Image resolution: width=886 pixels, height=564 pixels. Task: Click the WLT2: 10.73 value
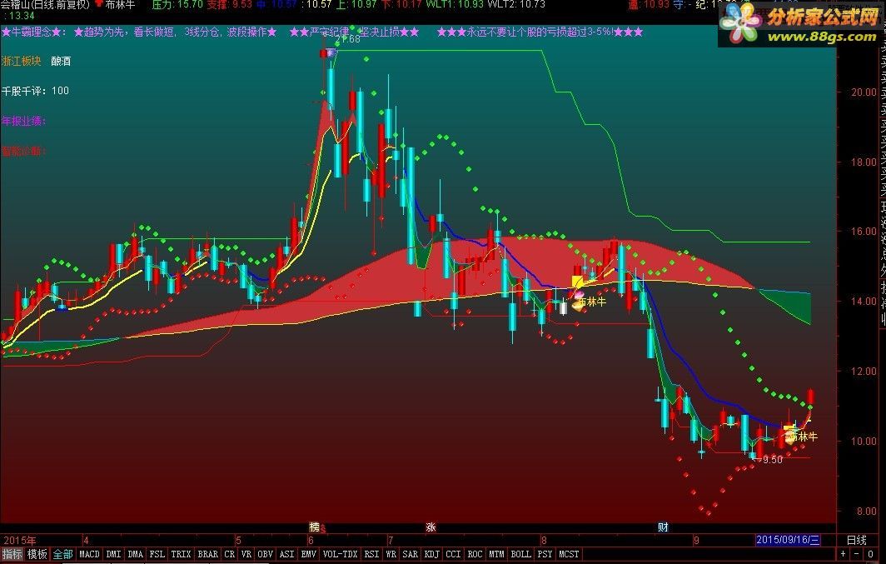tap(516, 4)
